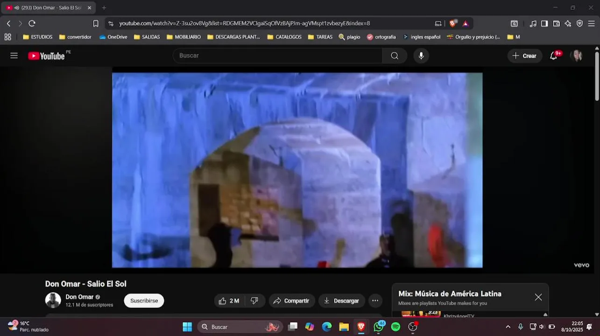Image resolution: width=600 pixels, height=336 pixels.
Task: Click the browser back arrow
Action: (8, 23)
